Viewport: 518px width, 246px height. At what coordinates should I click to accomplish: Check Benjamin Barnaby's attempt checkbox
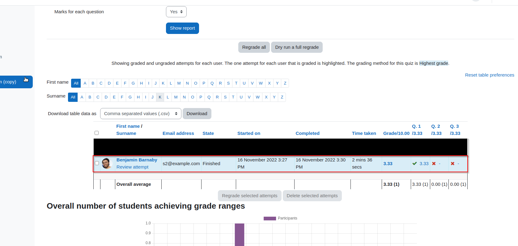97,163
